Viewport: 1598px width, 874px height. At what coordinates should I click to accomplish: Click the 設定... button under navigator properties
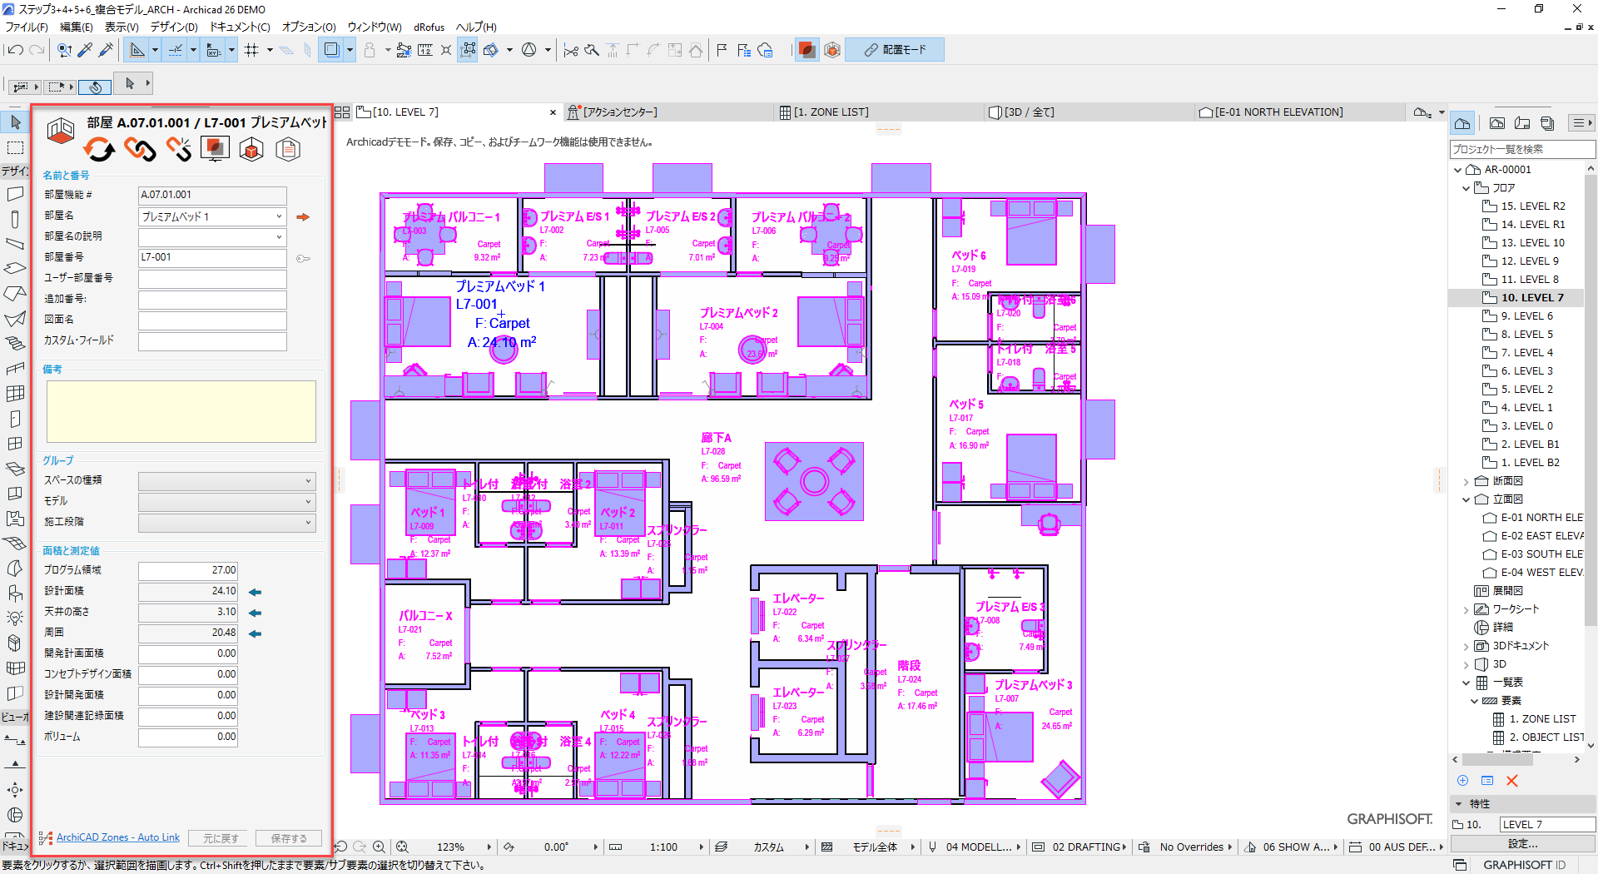[1523, 843]
